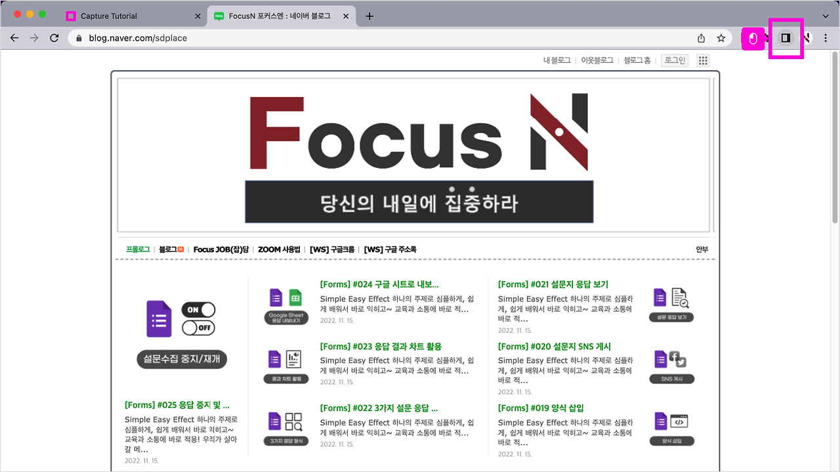This screenshot has height=472, width=840.
Task: Click the 설문수집 중지/재개 button
Action: pyautogui.click(x=181, y=359)
